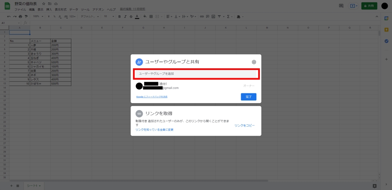Open the font size 10 dropdown
Image resolution: width=392 pixels, height=190 pixels.
[109, 16]
